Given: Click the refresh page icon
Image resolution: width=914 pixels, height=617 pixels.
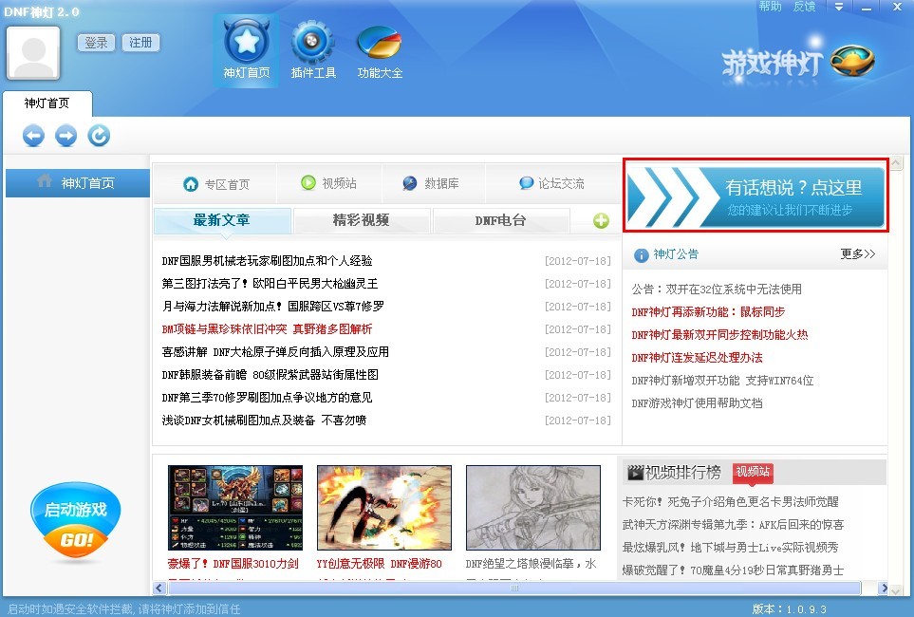Looking at the screenshot, I should (x=99, y=136).
